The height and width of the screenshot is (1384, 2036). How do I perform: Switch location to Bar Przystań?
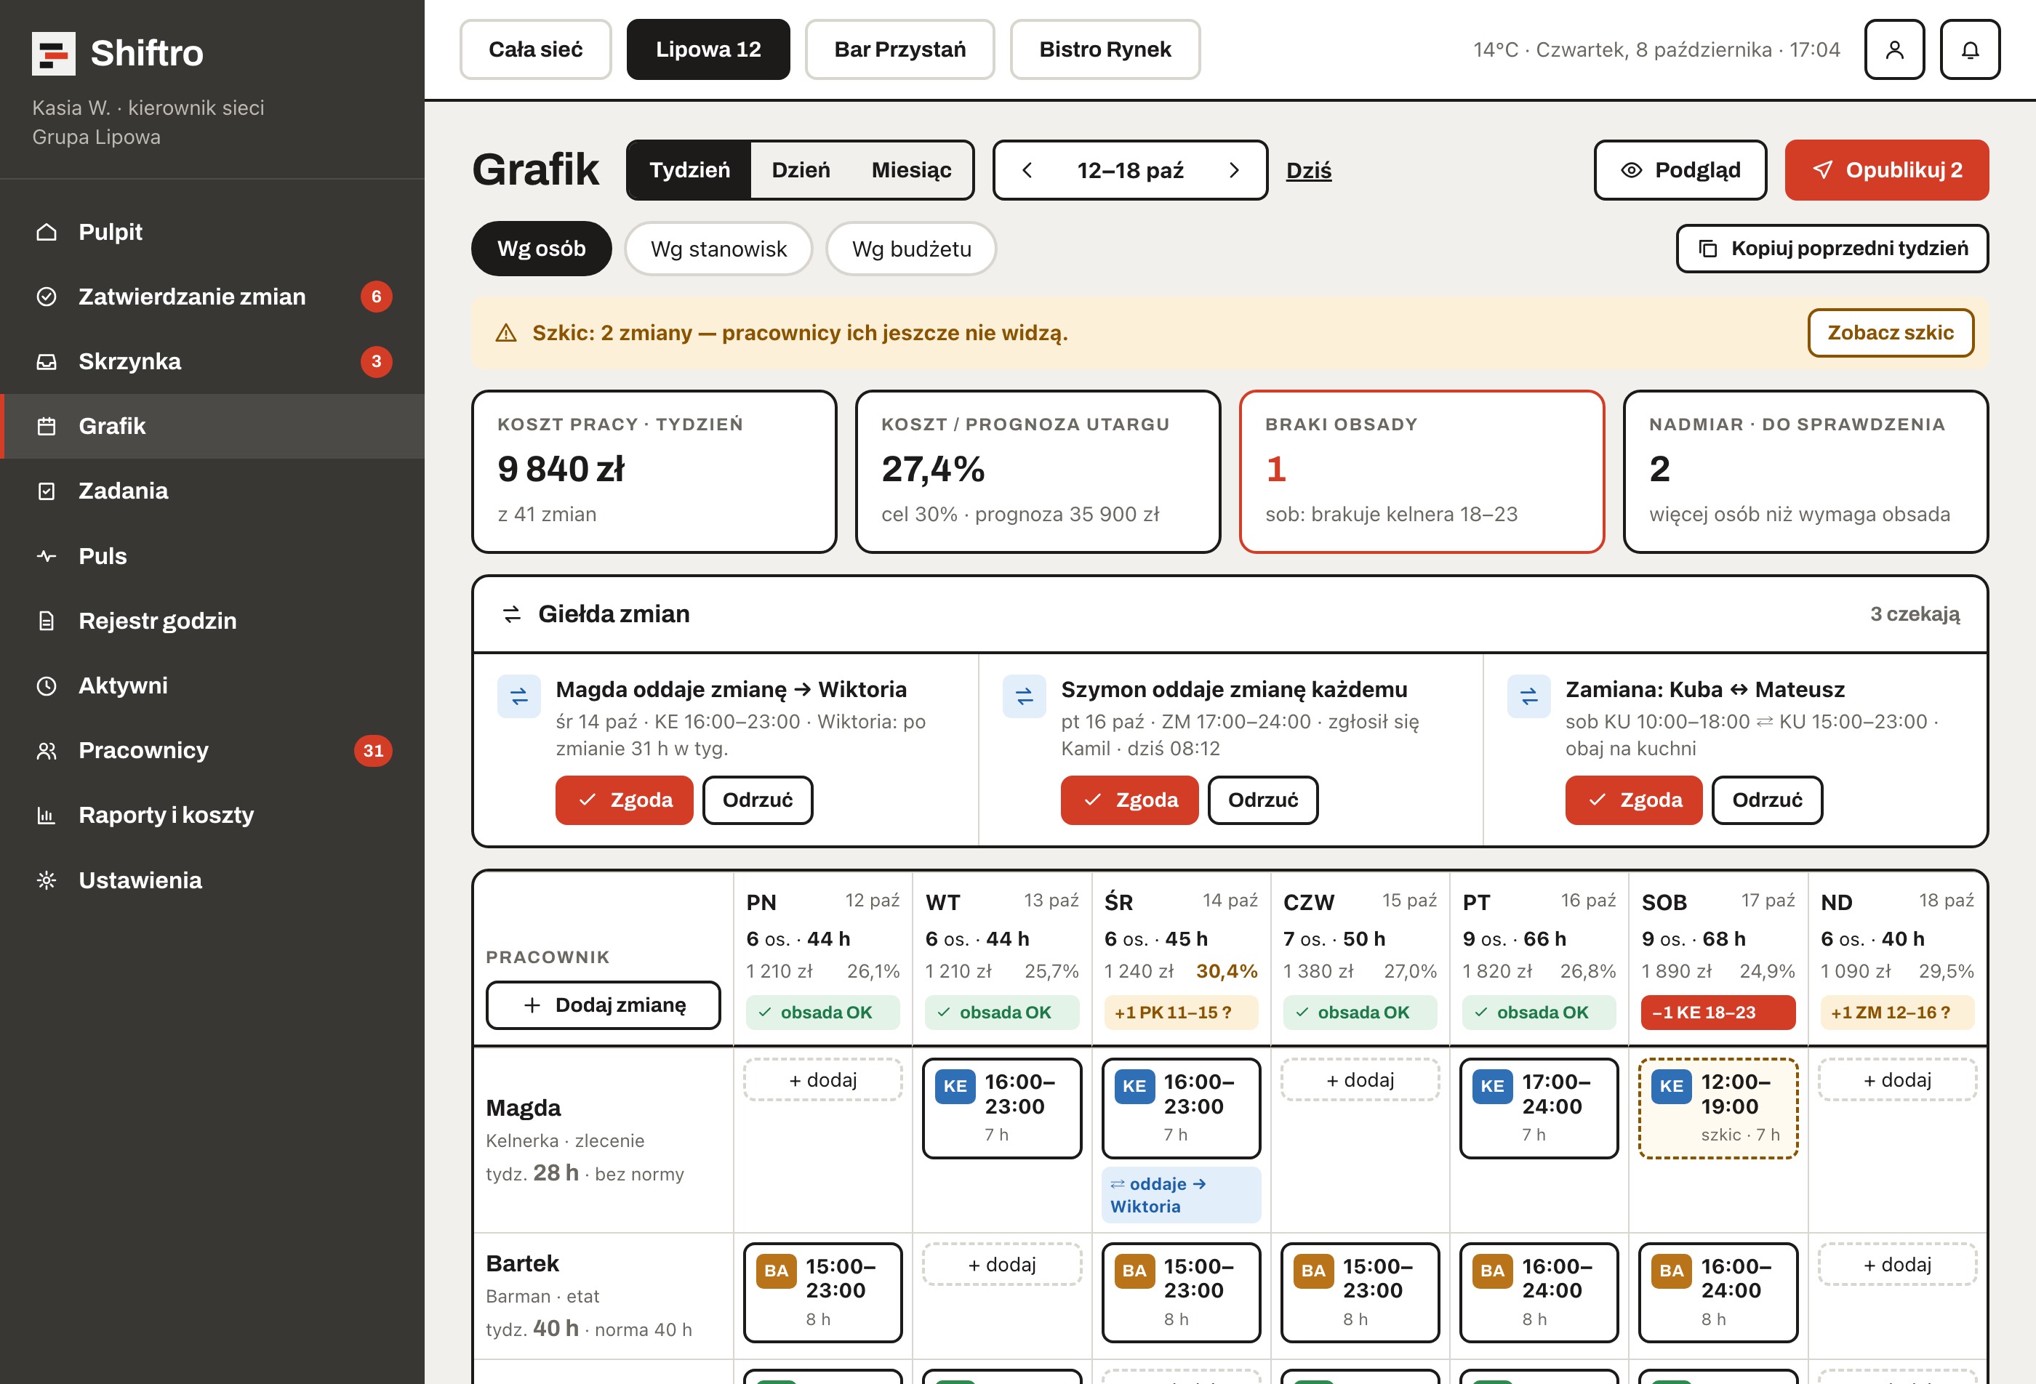899,50
